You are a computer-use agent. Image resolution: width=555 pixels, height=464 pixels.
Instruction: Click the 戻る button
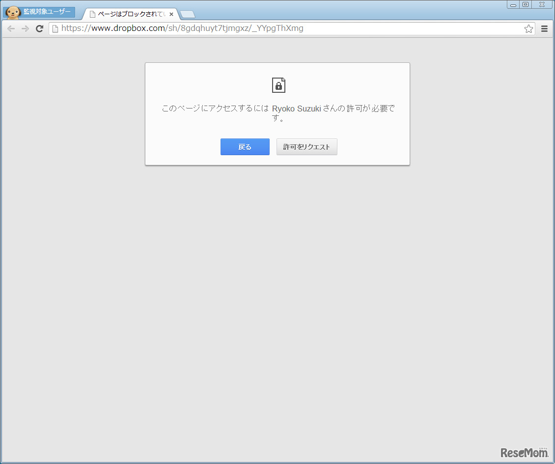[245, 146]
